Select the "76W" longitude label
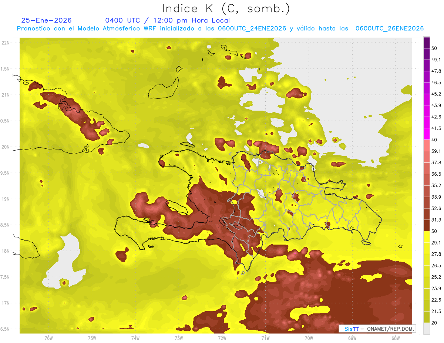Viewport: 444px width, 343px height. tap(48, 338)
